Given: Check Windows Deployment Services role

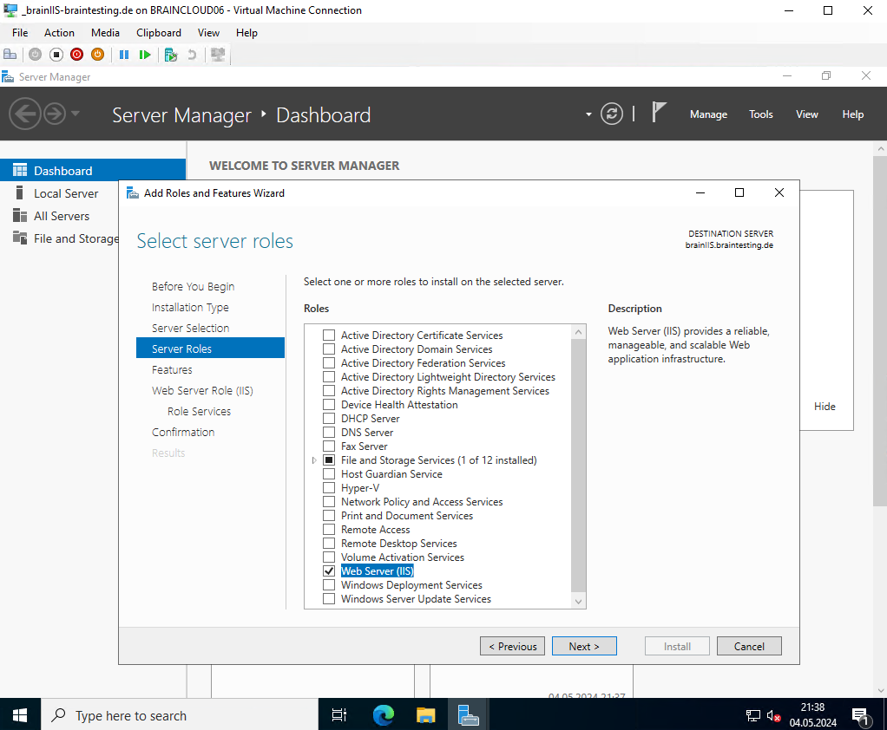Looking at the screenshot, I should pyautogui.click(x=329, y=585).
